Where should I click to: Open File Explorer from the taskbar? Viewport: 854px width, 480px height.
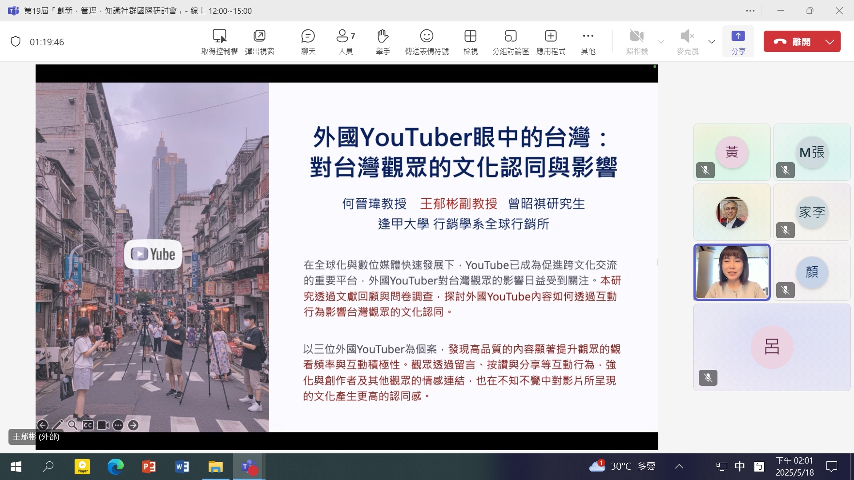[x=216, y=467]
